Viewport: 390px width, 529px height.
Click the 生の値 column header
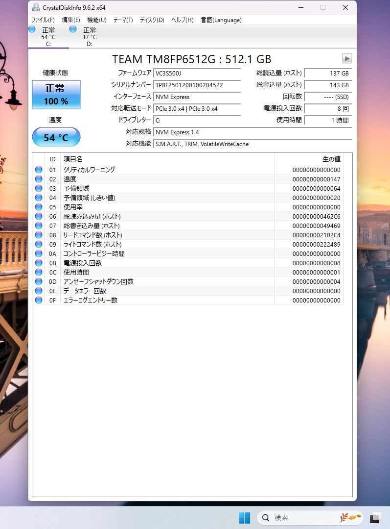309,159
